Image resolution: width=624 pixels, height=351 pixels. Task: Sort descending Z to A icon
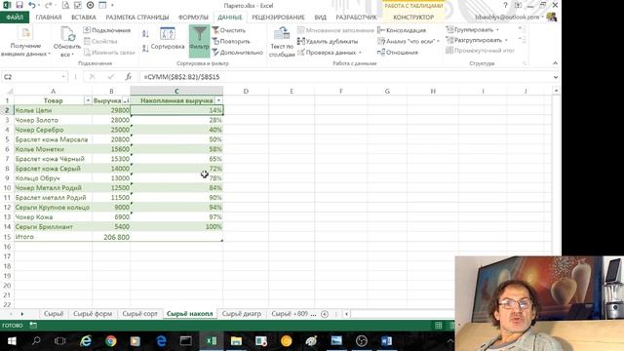pyautogui.click(x=145, y=48)
